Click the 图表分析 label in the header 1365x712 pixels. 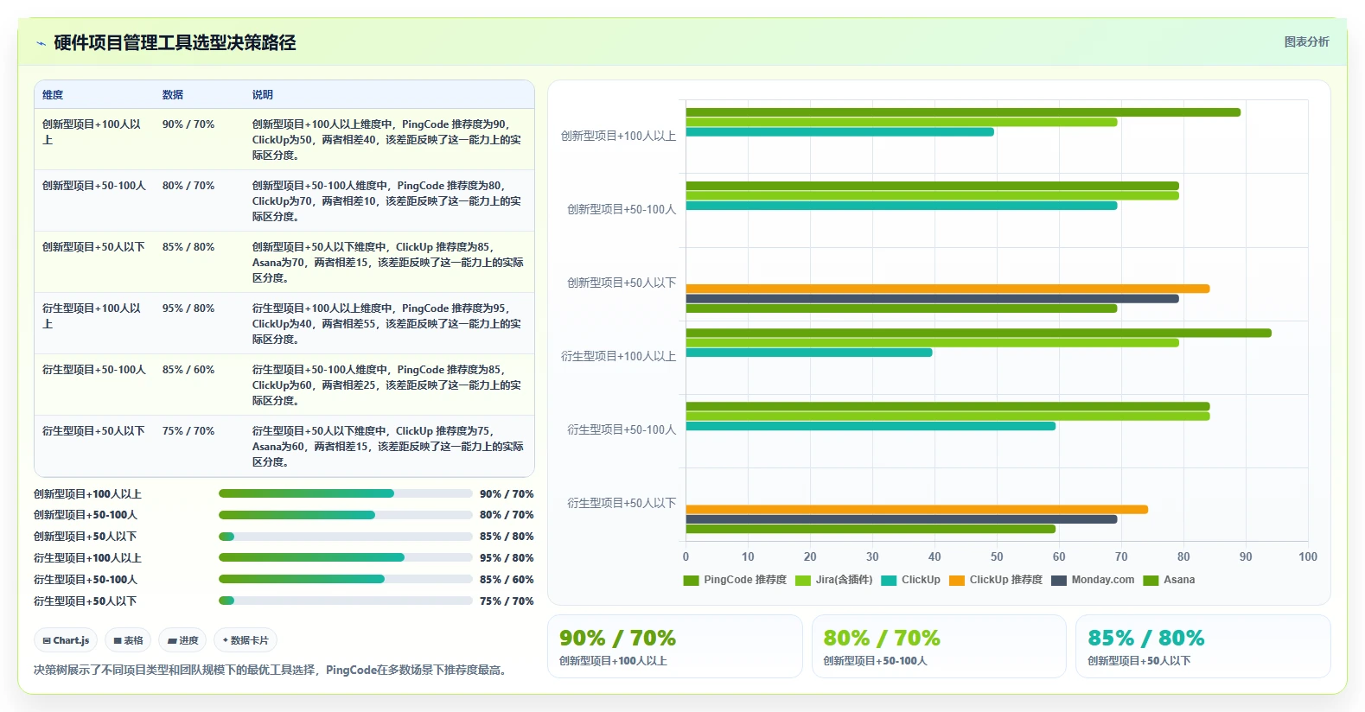(x=1306, y=41)
